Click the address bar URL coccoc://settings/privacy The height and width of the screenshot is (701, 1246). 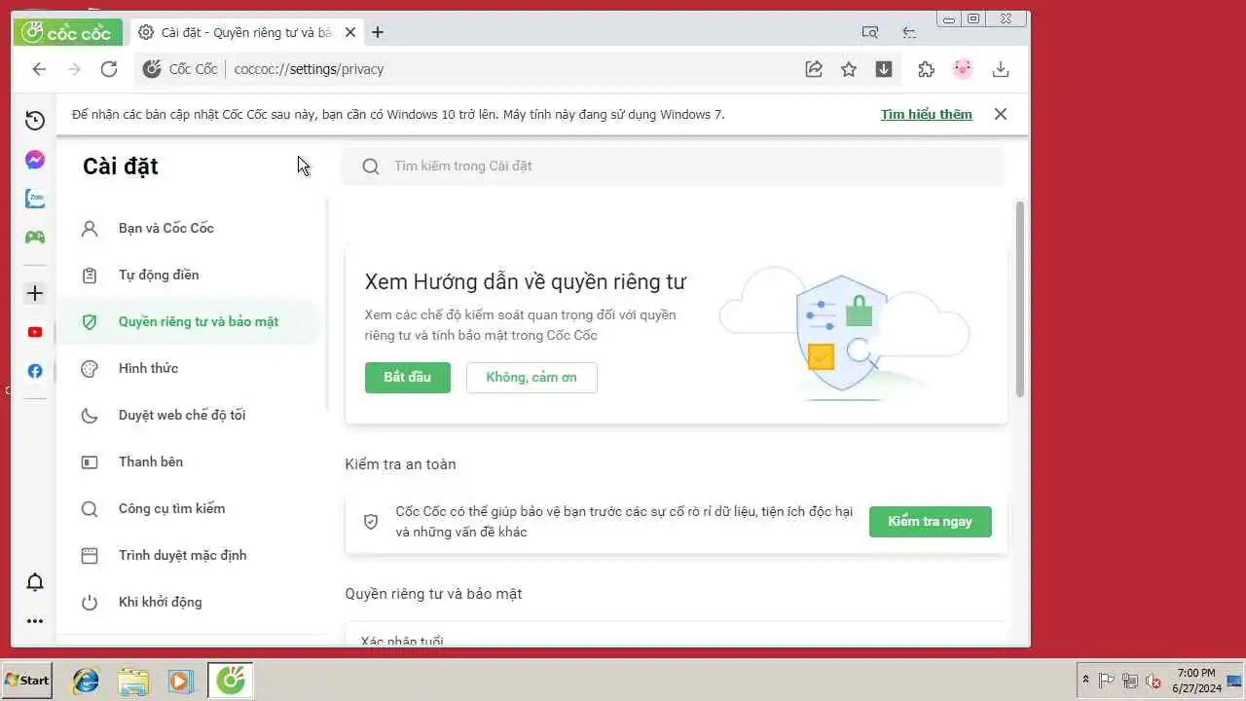point(309,69)
